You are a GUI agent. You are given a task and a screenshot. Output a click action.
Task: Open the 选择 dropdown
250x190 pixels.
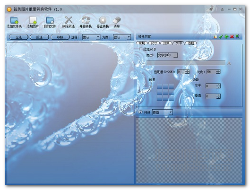pos(91,37)
